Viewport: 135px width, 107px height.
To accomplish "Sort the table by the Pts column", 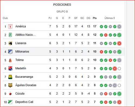I will click(95, 18).
